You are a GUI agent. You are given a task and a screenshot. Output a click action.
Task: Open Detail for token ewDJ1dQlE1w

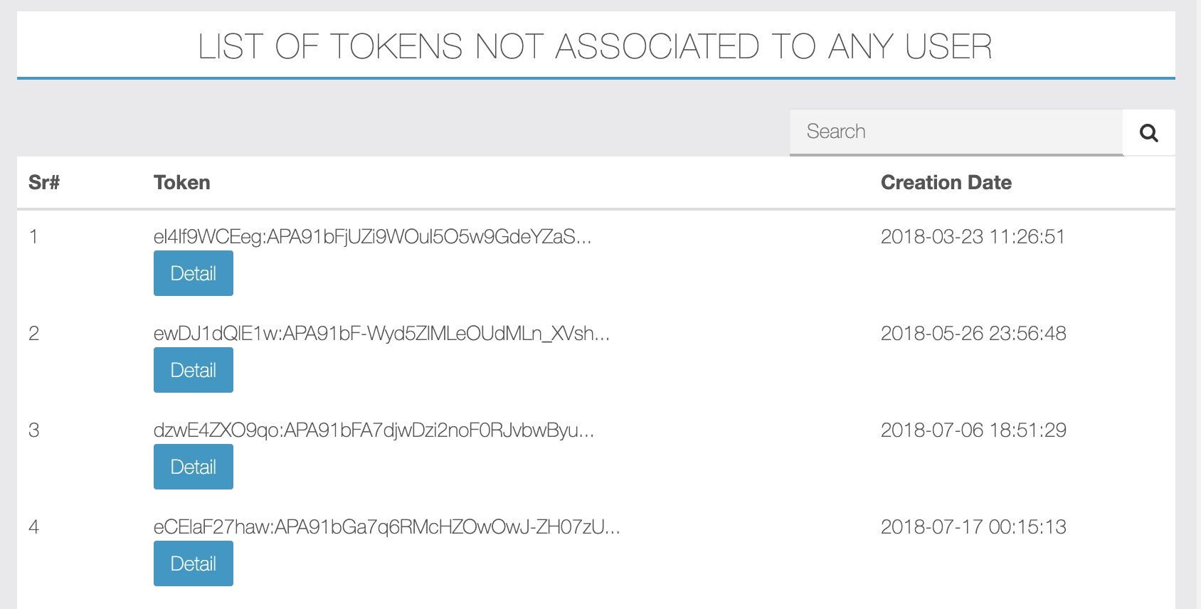point(194,370)
